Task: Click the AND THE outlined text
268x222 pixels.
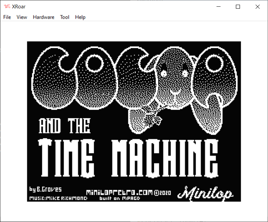Action: click(x=65, y=126)
